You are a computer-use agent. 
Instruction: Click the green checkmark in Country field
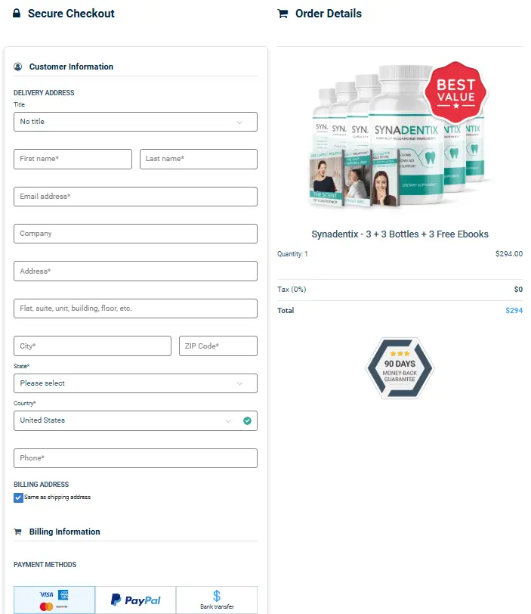point(247,420)
